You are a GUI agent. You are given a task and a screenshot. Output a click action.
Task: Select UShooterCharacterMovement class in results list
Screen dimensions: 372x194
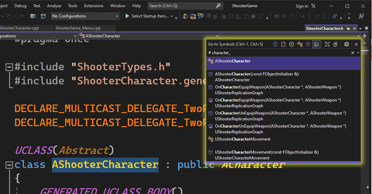click(243, 139)
